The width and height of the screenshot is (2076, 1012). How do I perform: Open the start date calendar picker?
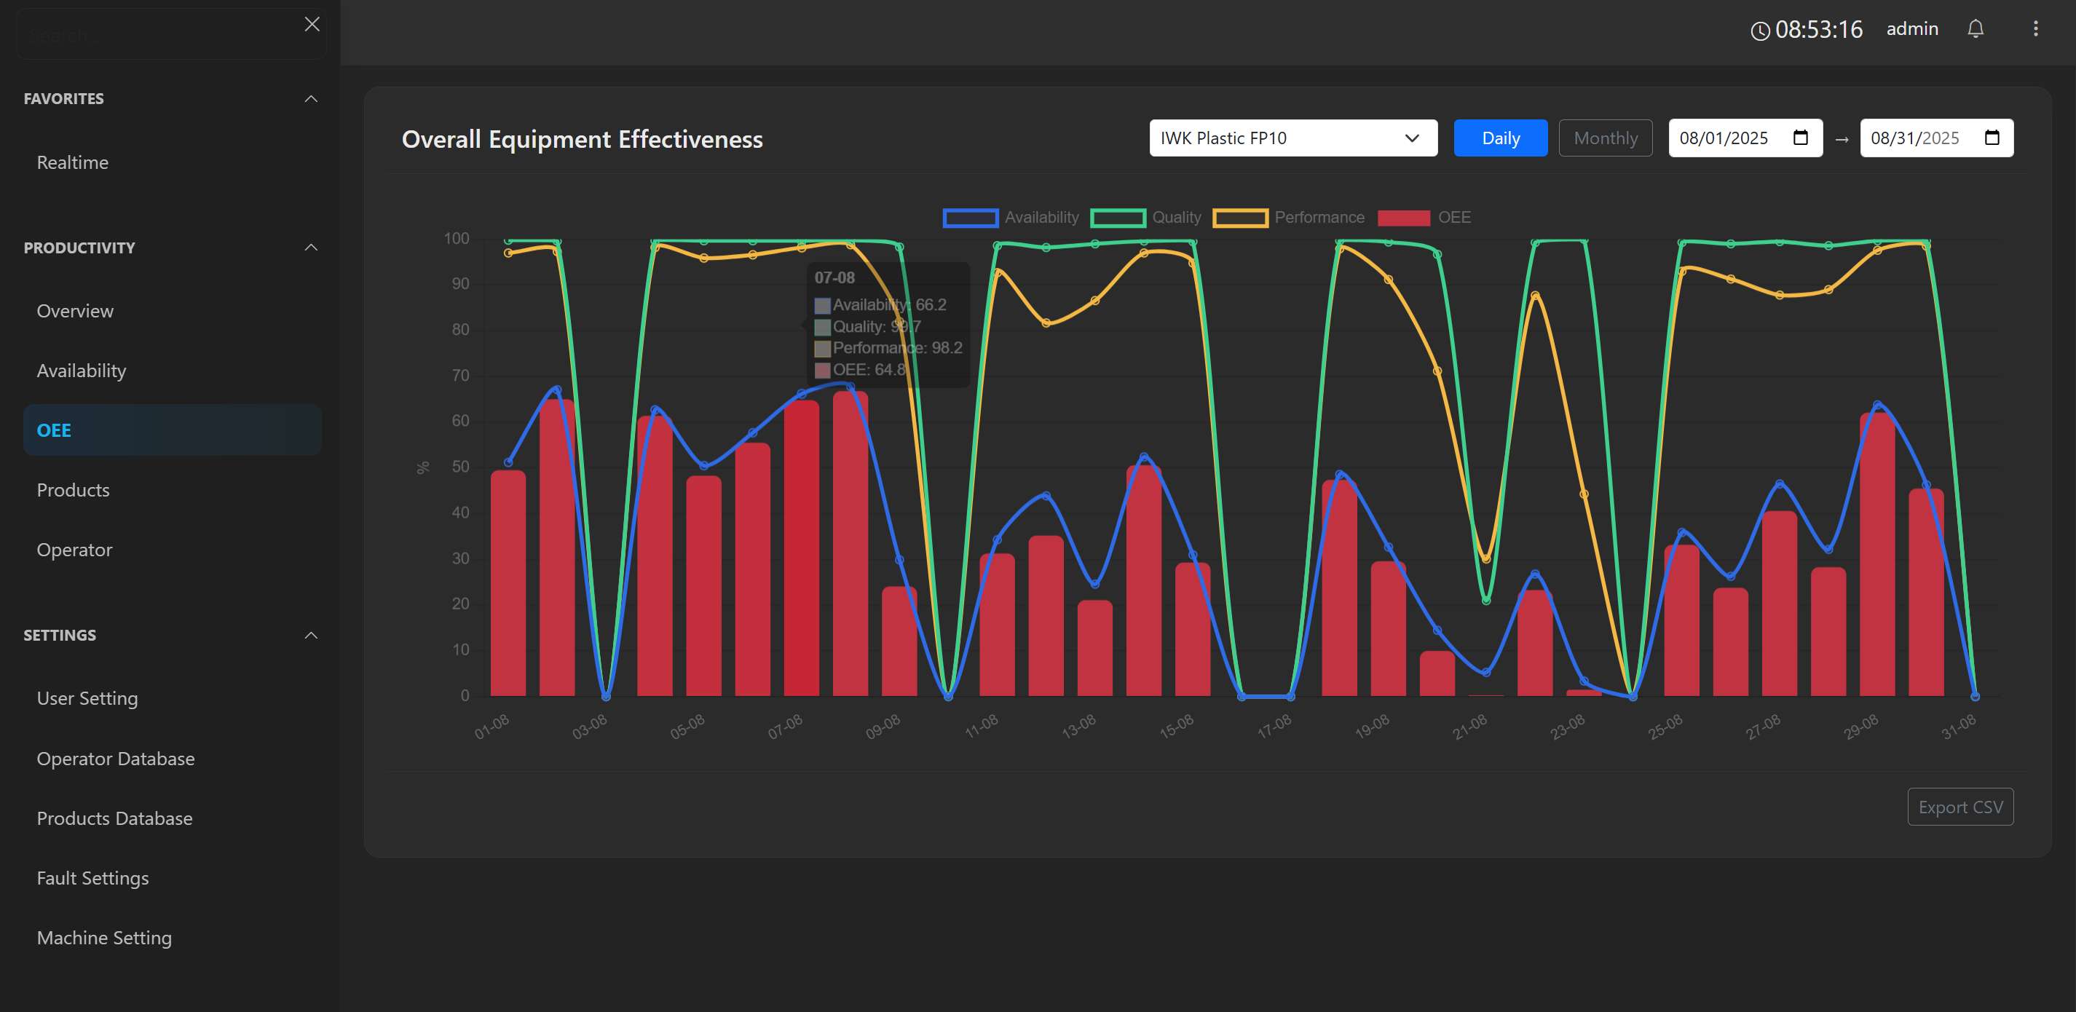point(1802,137)
